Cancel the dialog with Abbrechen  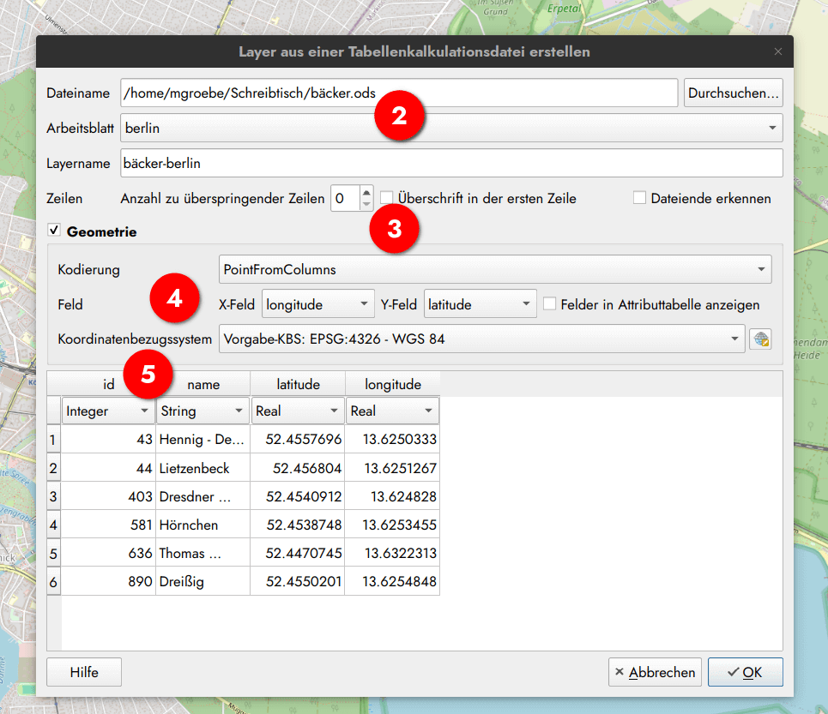655,672
